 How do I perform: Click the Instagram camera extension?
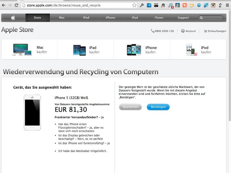point(213,5)
